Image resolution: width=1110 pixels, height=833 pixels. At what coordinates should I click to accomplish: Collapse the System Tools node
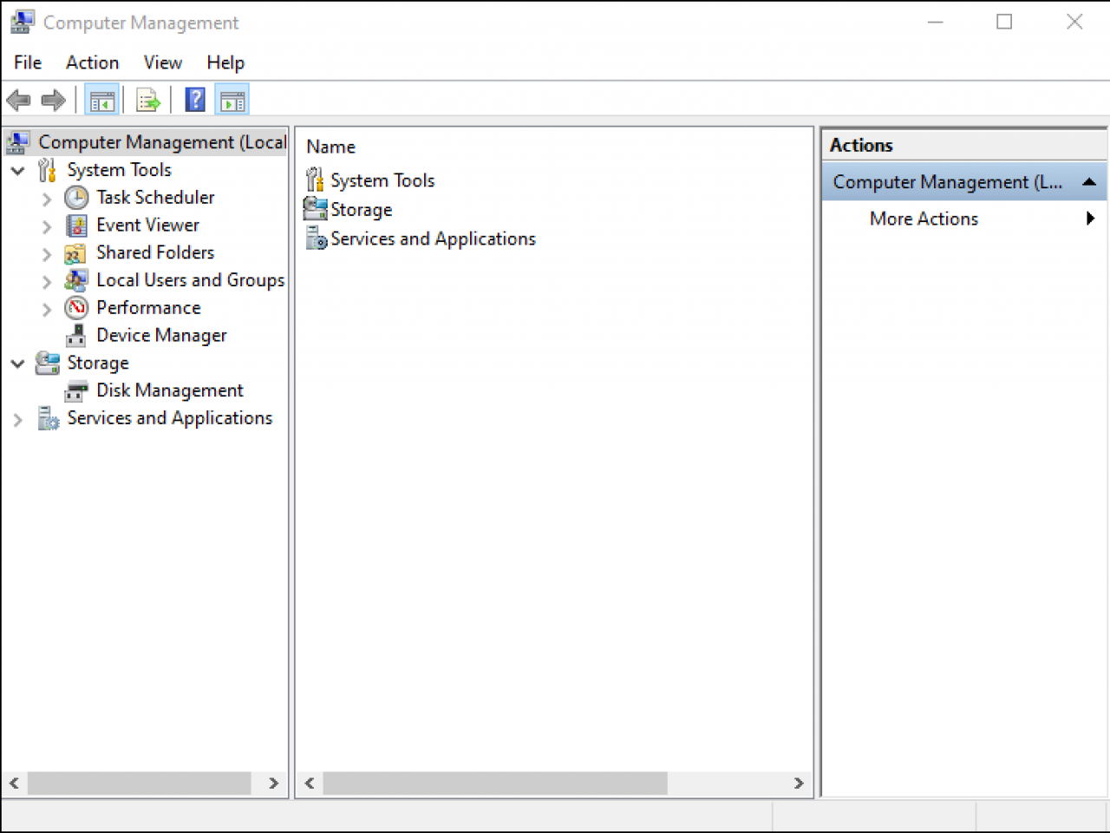coord(17,170)
